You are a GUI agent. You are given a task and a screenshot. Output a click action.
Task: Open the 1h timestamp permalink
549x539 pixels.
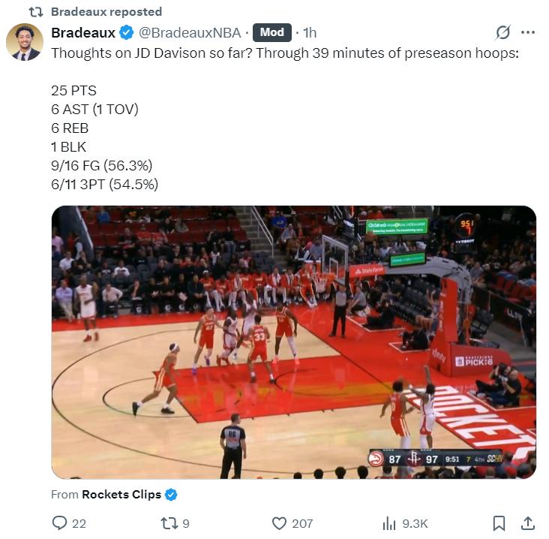coord(310,32)
